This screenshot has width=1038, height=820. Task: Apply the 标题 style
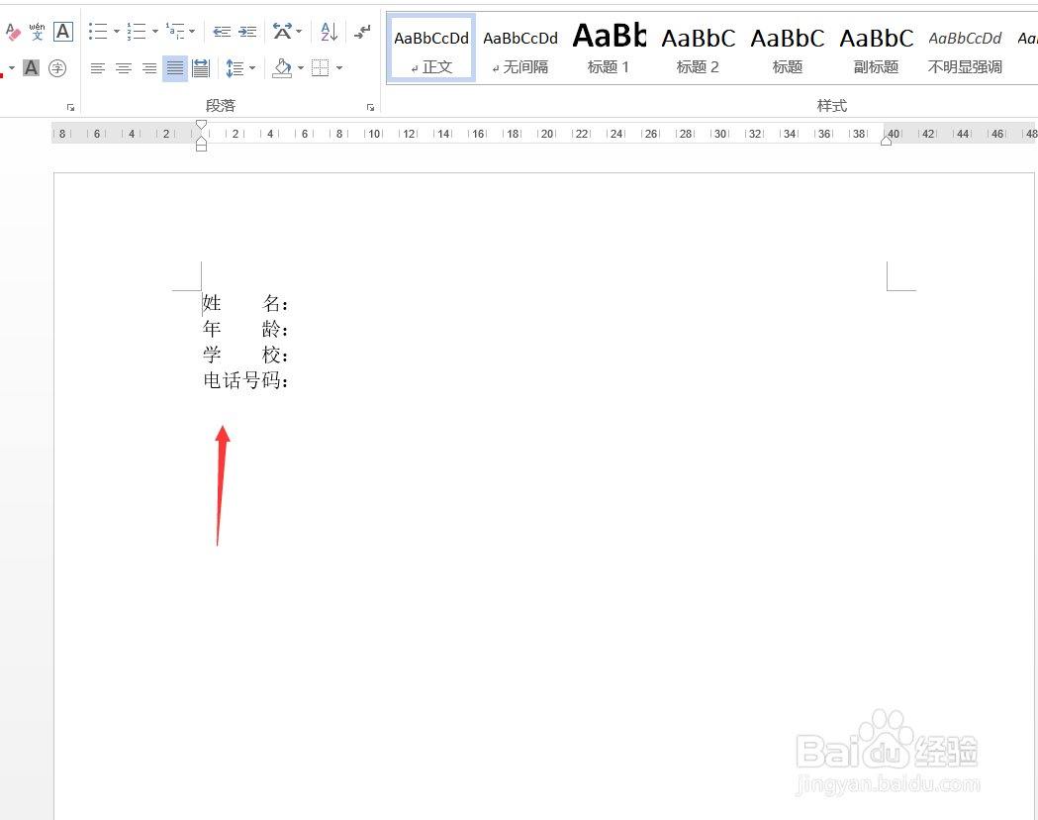click(x=787, y=49)
